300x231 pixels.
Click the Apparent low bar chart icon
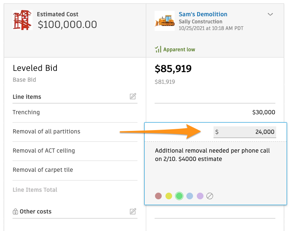pyautogui.click(x=158, y=50)
